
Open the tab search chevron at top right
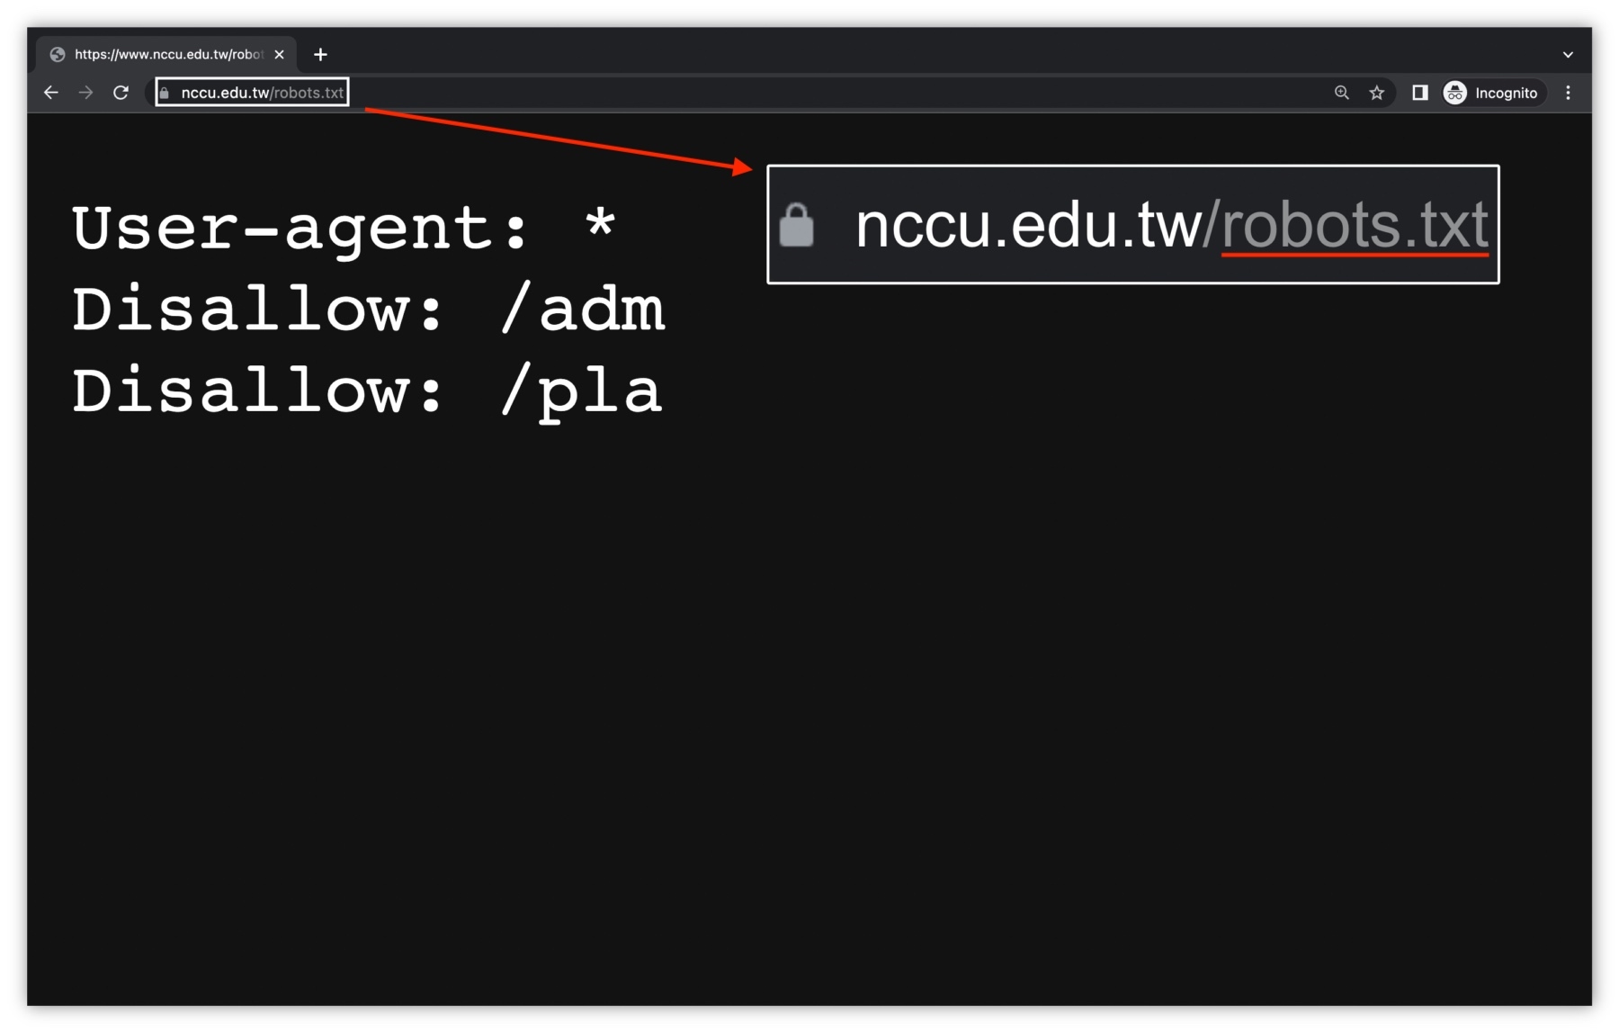[1566, 54]
